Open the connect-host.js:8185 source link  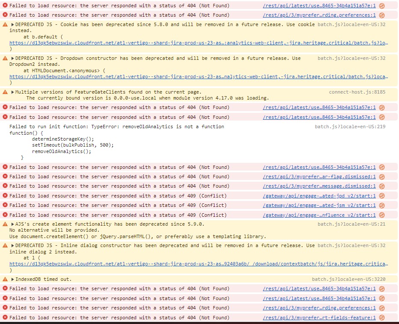[x=357, y=92]
